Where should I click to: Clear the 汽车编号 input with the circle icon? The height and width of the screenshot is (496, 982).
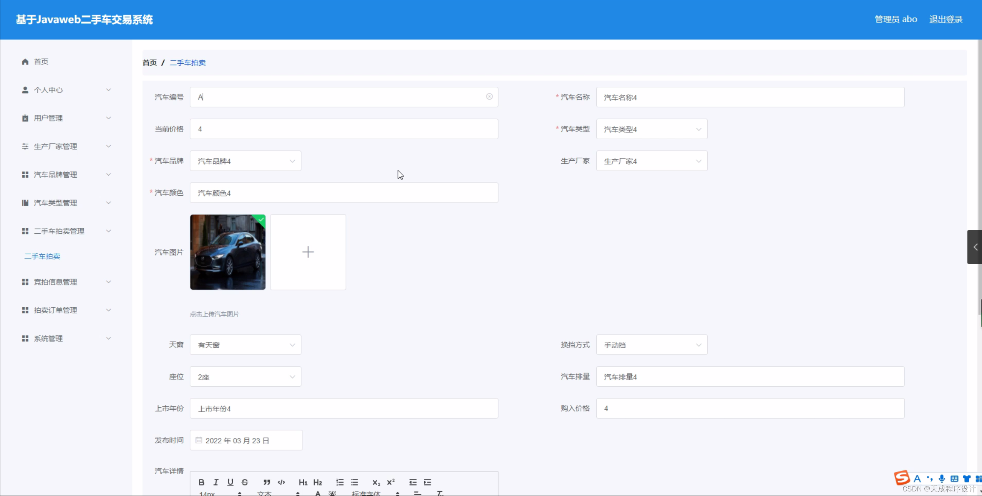tap(489, 97)
